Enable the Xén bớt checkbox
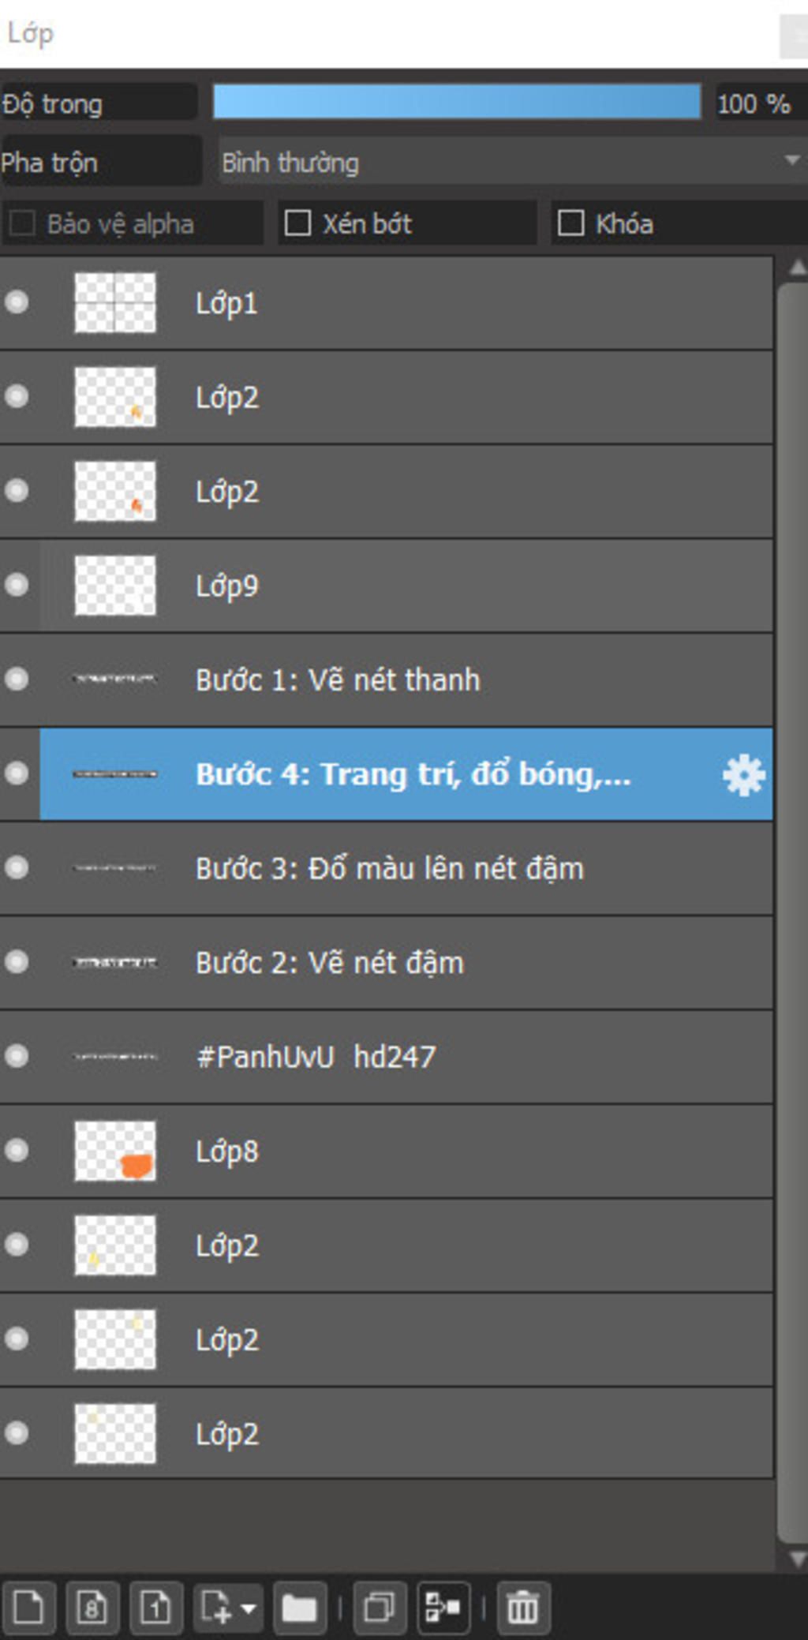The height and width of the screenshot is (1640, 808). (x=297, y=223)
